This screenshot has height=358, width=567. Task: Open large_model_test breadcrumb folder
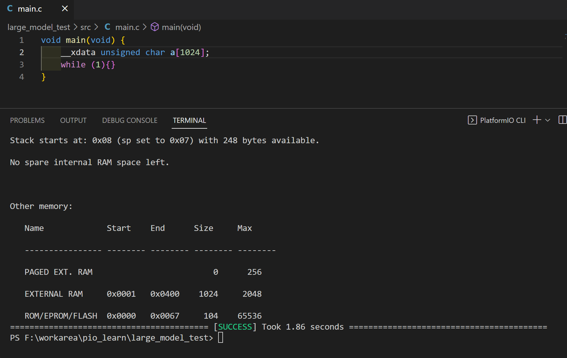click(x=39, y=27)
